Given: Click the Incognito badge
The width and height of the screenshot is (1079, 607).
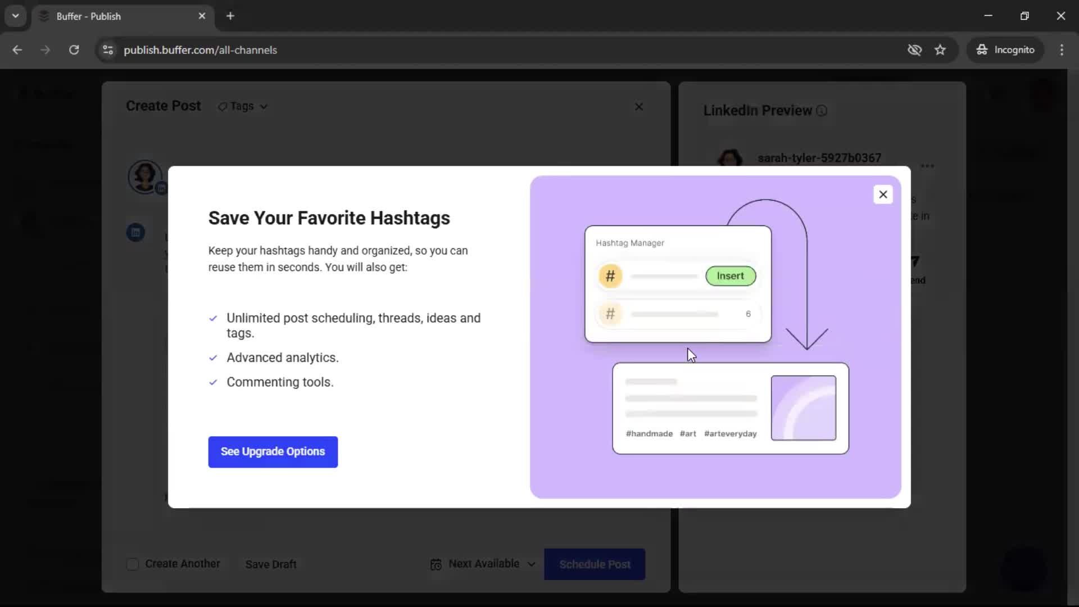Looking at the screenshot, I should tap(1005, 49).
